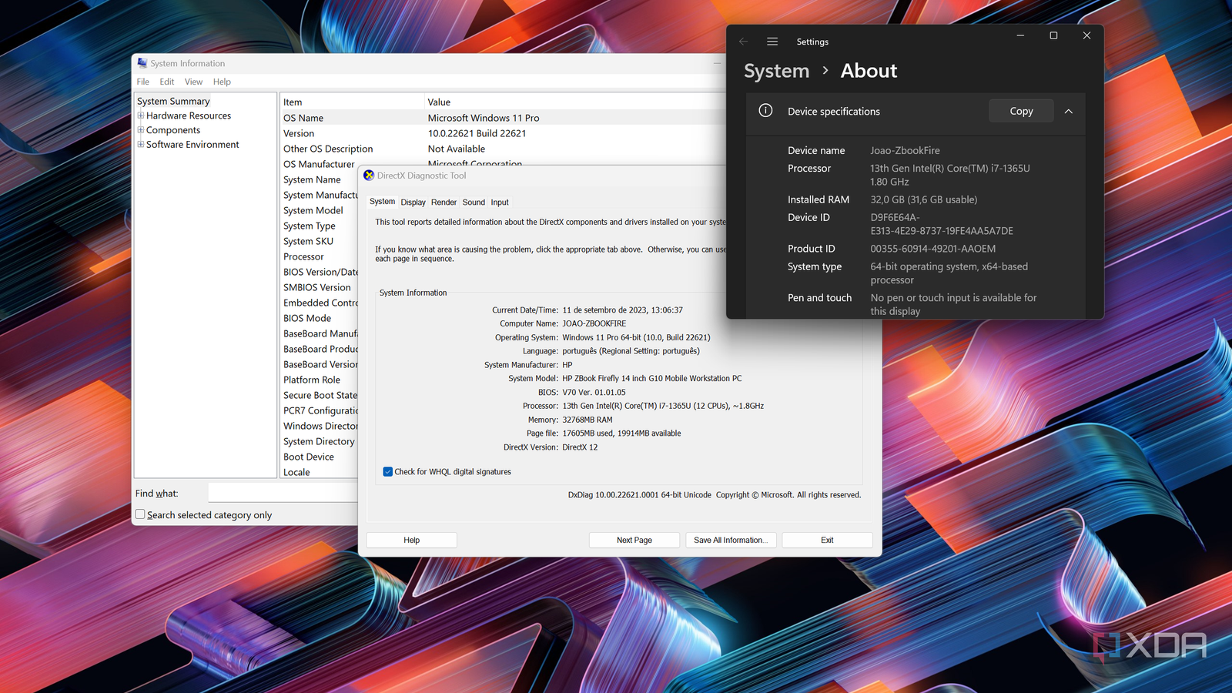The height and width of the screenshot is (693, 1232).
Task: Click the Settings back arrow icon
Action: (743, 42)
